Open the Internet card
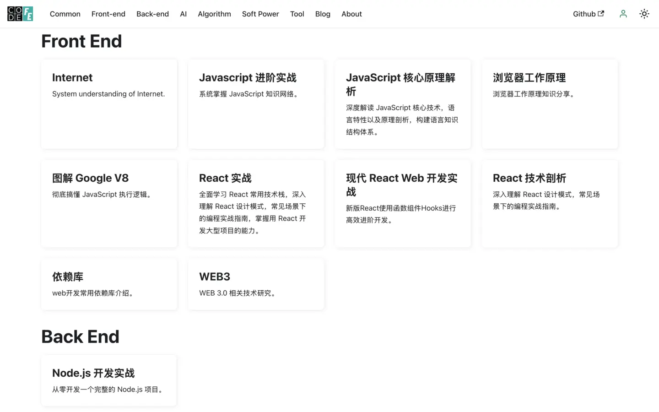The width and height of the screenshot is (659, 412). (109, 104)
